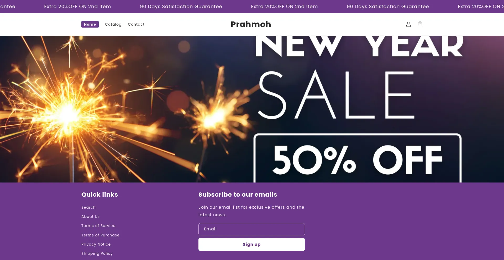The height and width of the screenshot is (260, 504).
Task: View the Privacy Notice link
Action: tap(96, 244)
